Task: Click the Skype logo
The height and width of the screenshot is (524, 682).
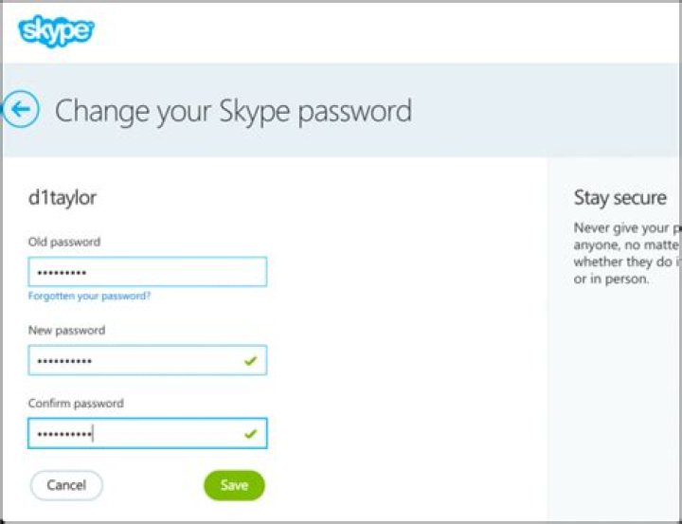Action: [x=56, y=31]
